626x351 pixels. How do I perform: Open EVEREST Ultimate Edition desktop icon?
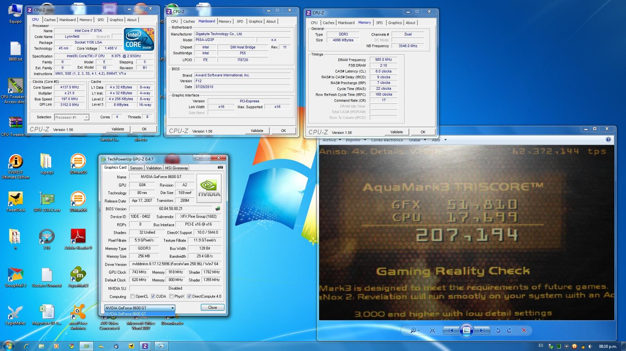click(16, 166)
